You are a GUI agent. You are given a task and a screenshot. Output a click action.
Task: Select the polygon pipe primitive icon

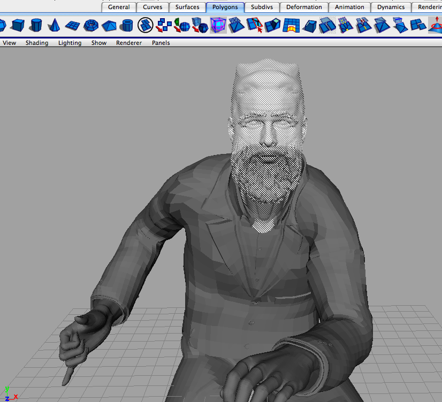coord(127,25)
